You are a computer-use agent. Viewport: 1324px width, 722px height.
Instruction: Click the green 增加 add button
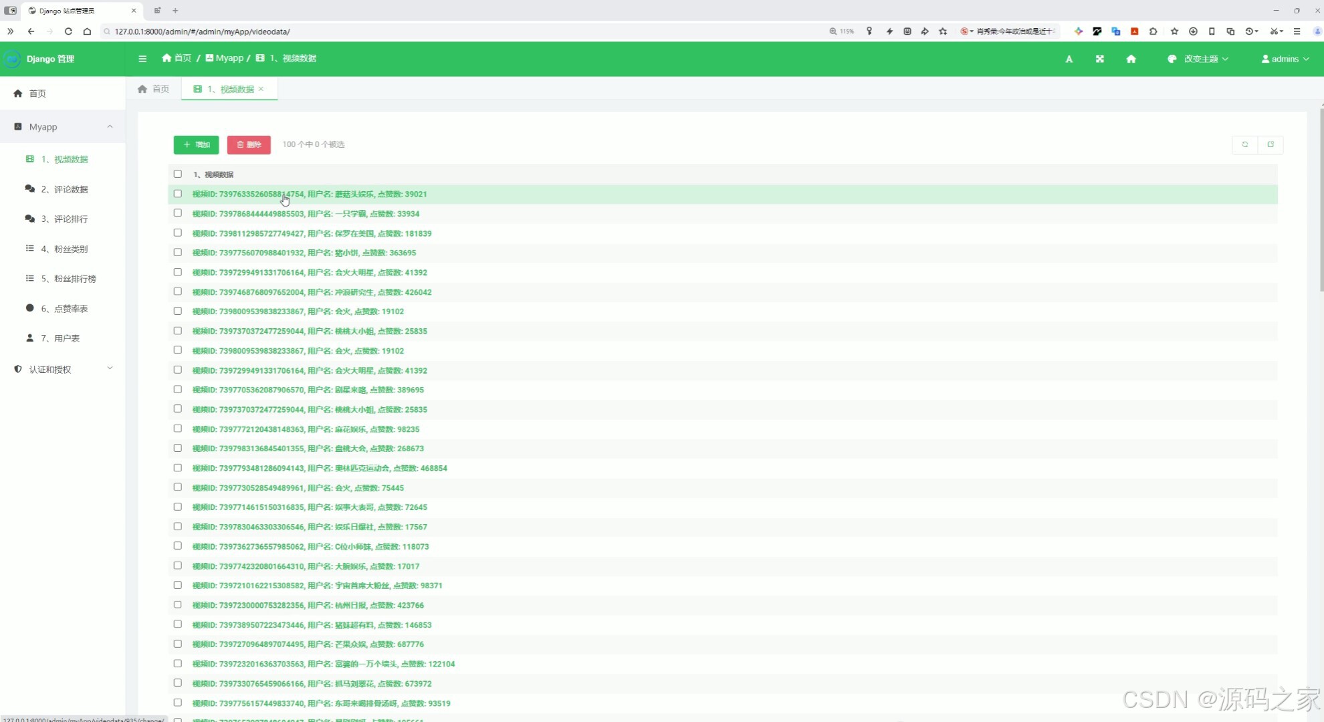point(196,144)
